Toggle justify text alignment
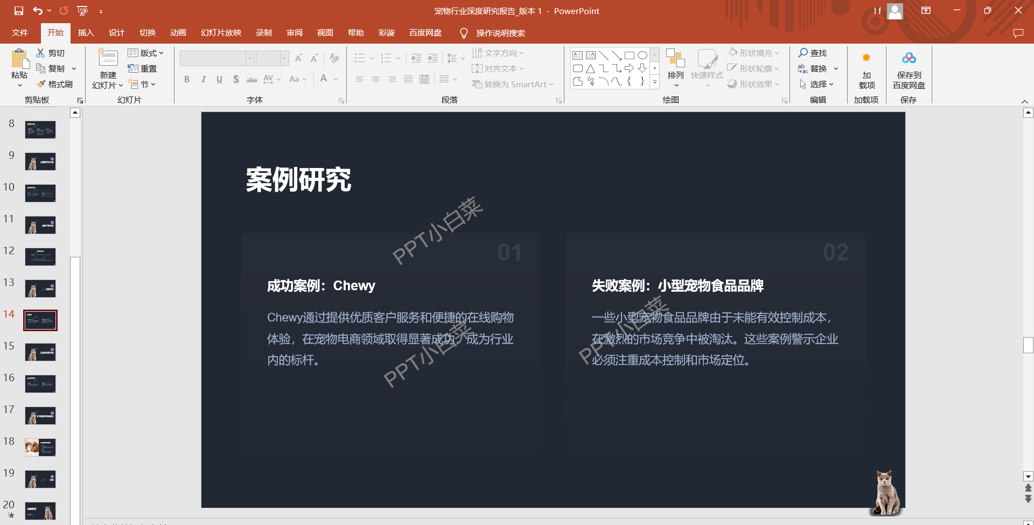The height and width of the screenshot is (525, 1034). point(408,79)
